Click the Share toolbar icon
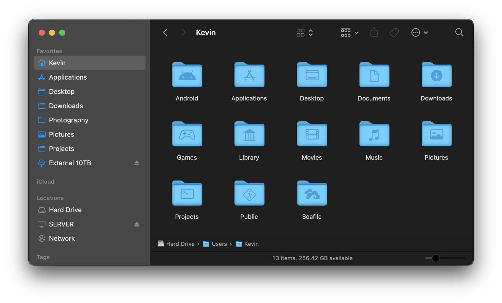The width and height of the screenshot is (502, 303). (374, 32)
